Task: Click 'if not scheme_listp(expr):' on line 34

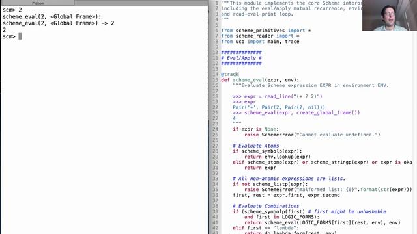Action: (x=270, y=184)
